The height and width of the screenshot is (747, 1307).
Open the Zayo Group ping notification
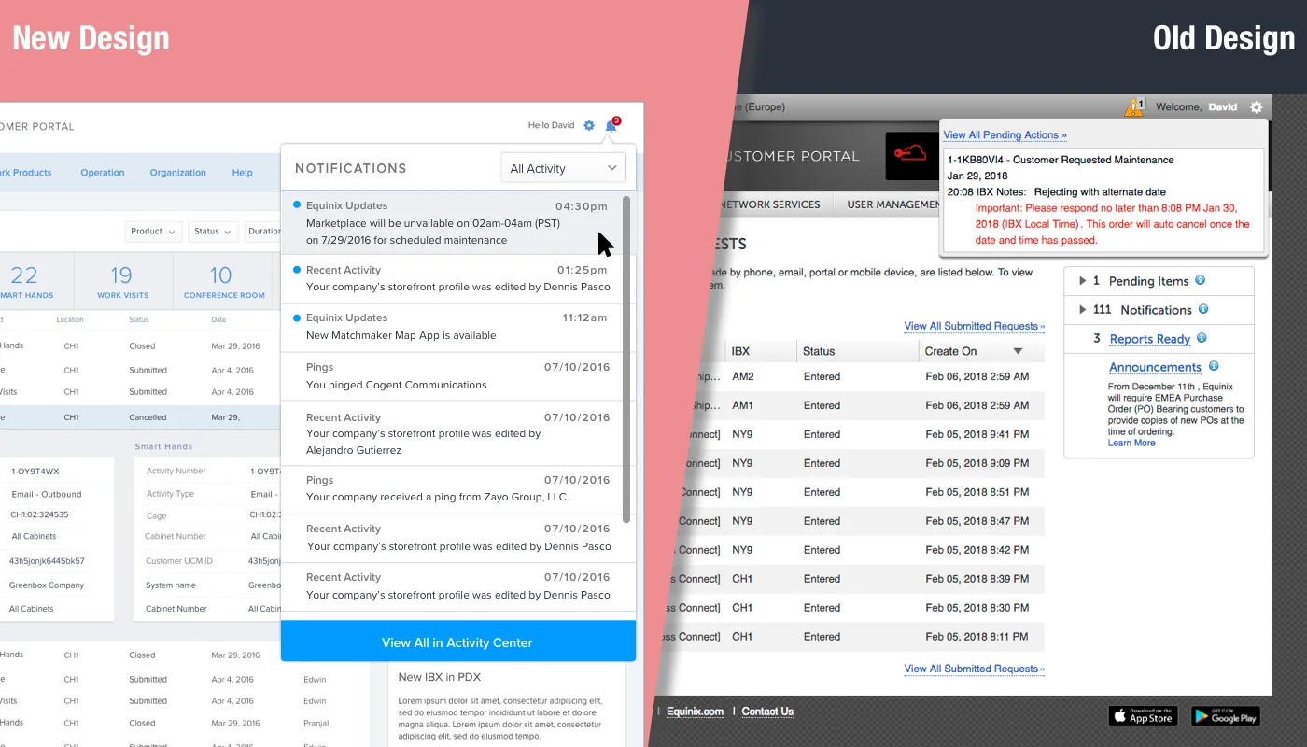pos(452,489)
